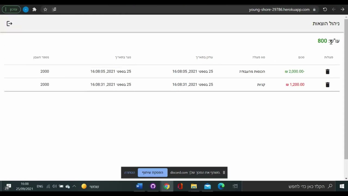Open File Explorer from the taskbar
Screen dimensions: 348x196
coord(194,186)
